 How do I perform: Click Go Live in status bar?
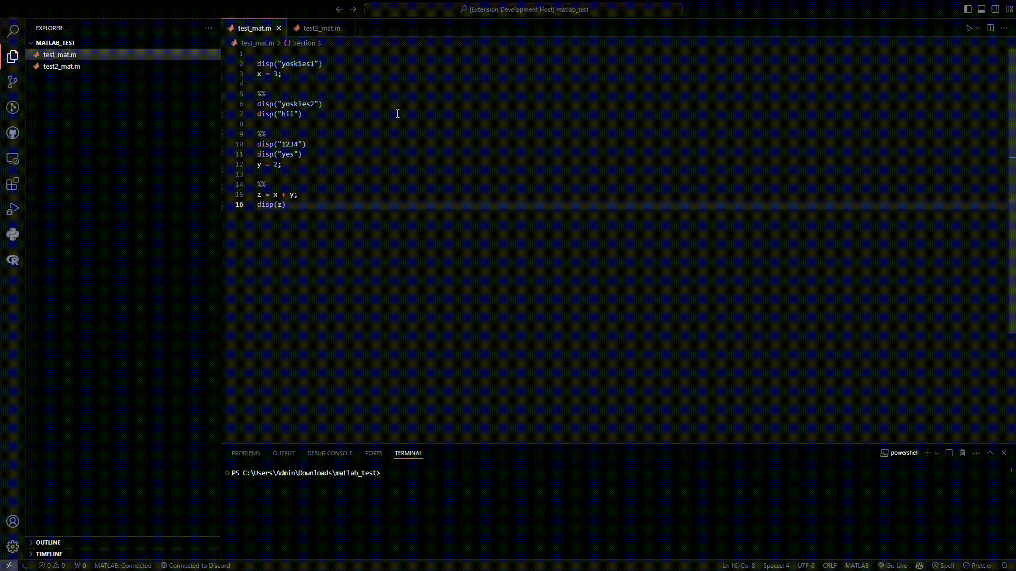point(893,565)
